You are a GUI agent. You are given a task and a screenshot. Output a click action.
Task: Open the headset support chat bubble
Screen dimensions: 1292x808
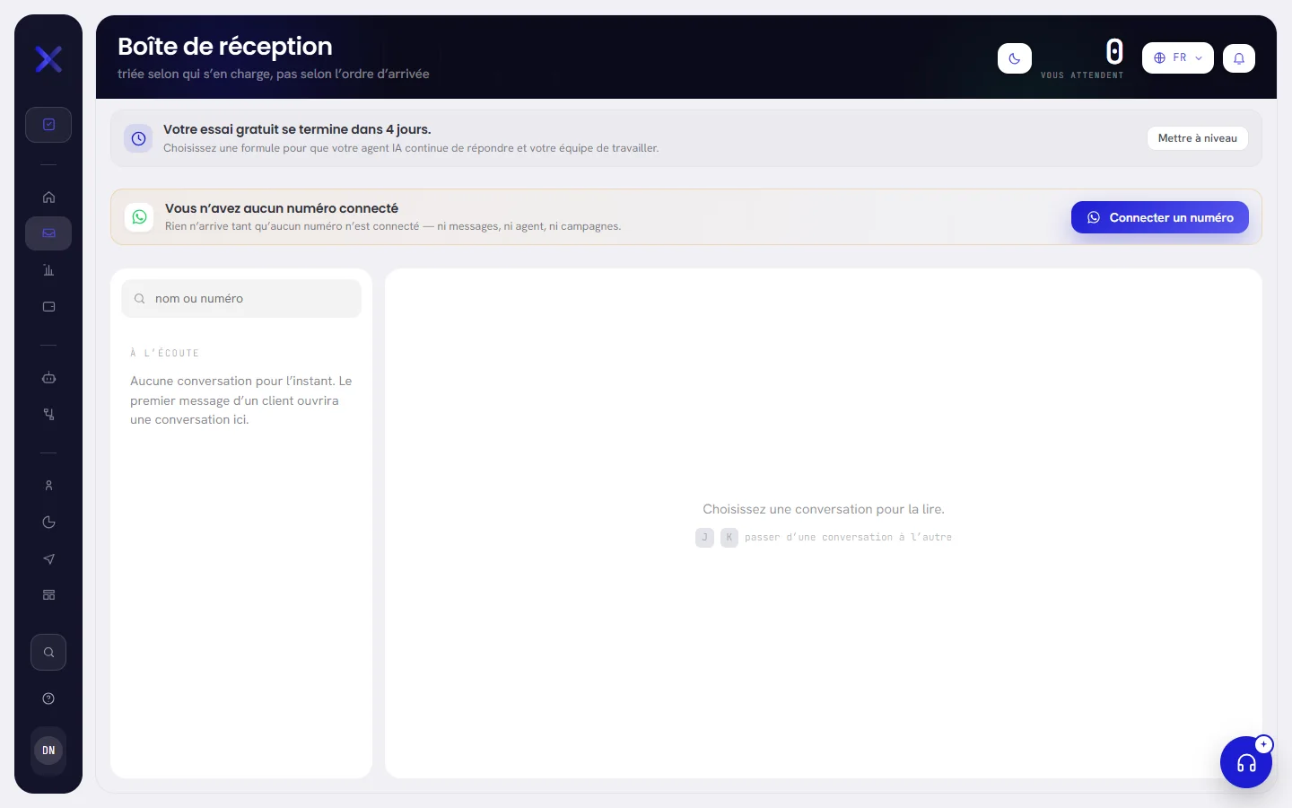(1246, 762)
